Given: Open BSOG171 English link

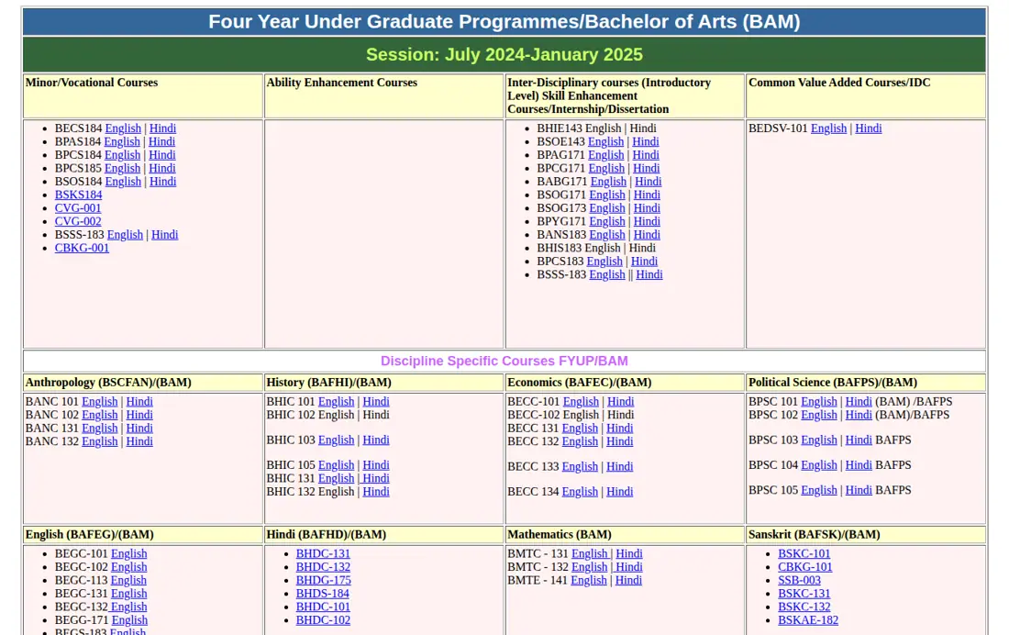Looking at the screenshot, I should 607,195.
